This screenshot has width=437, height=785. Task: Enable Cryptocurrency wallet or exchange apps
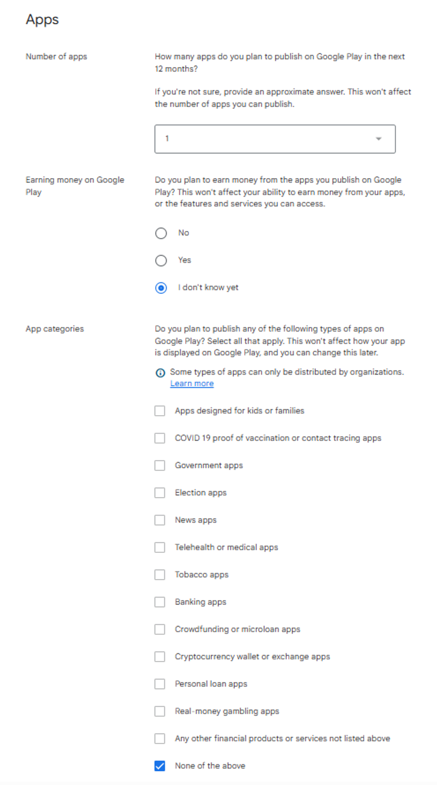click(x=160, y=656)
